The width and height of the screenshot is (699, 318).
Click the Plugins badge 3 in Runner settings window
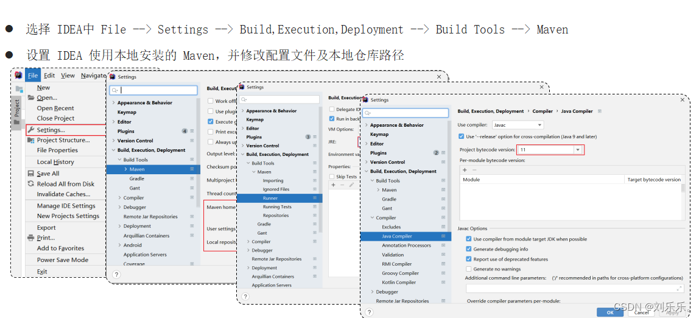click(307, 137)
